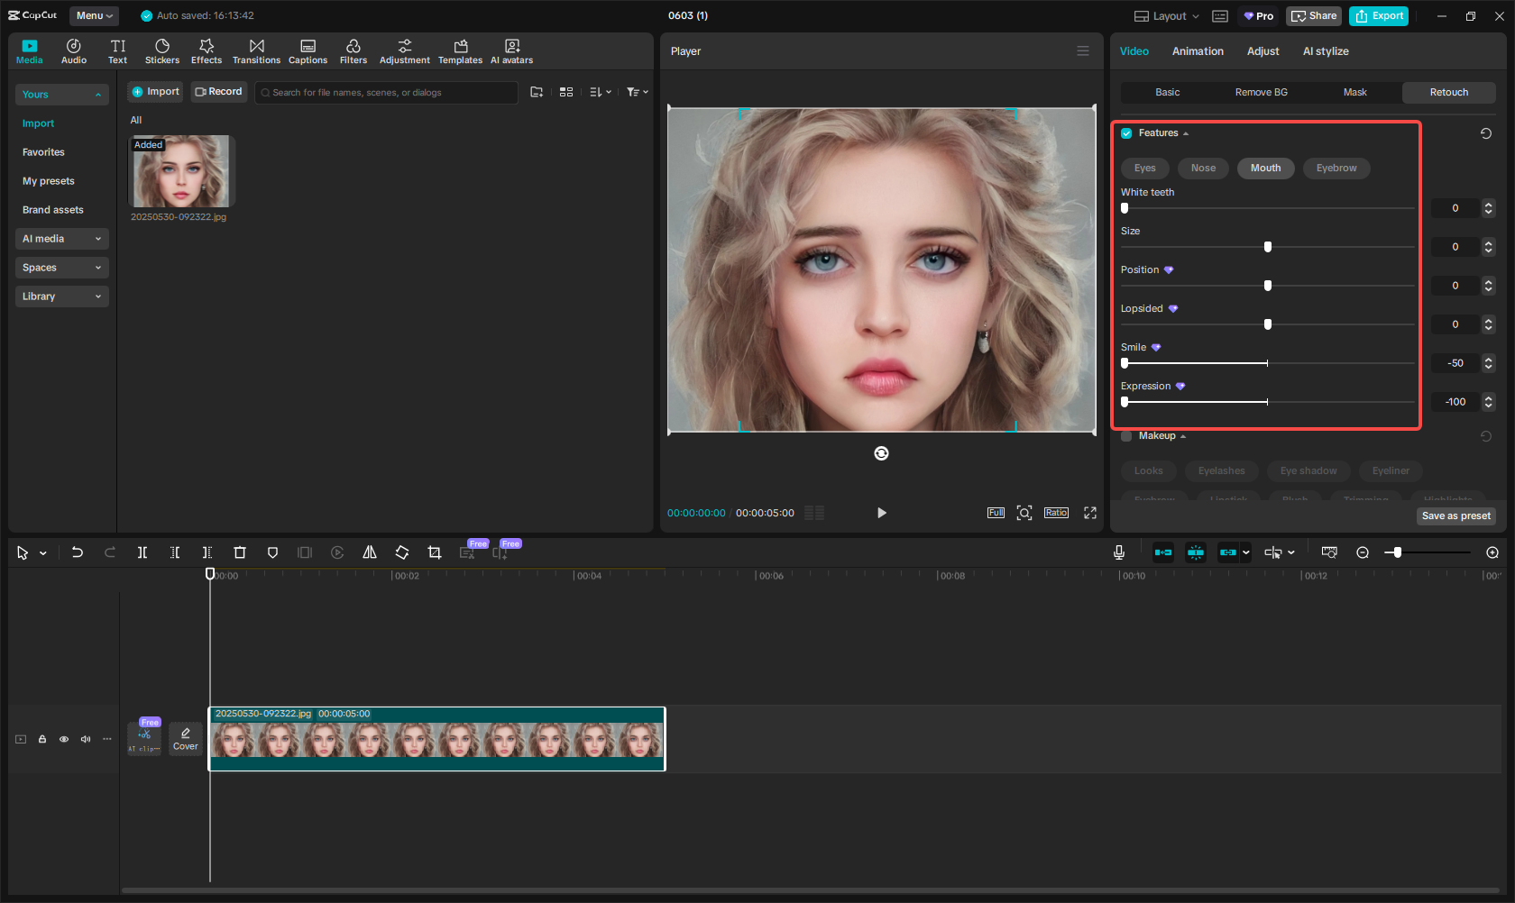1515x903 pixels.
Task: Enable the Makeup checkbox
Action: point(1126,435)
